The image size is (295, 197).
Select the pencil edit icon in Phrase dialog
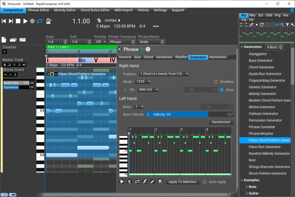pyautogui.click(x=153, y=182)
